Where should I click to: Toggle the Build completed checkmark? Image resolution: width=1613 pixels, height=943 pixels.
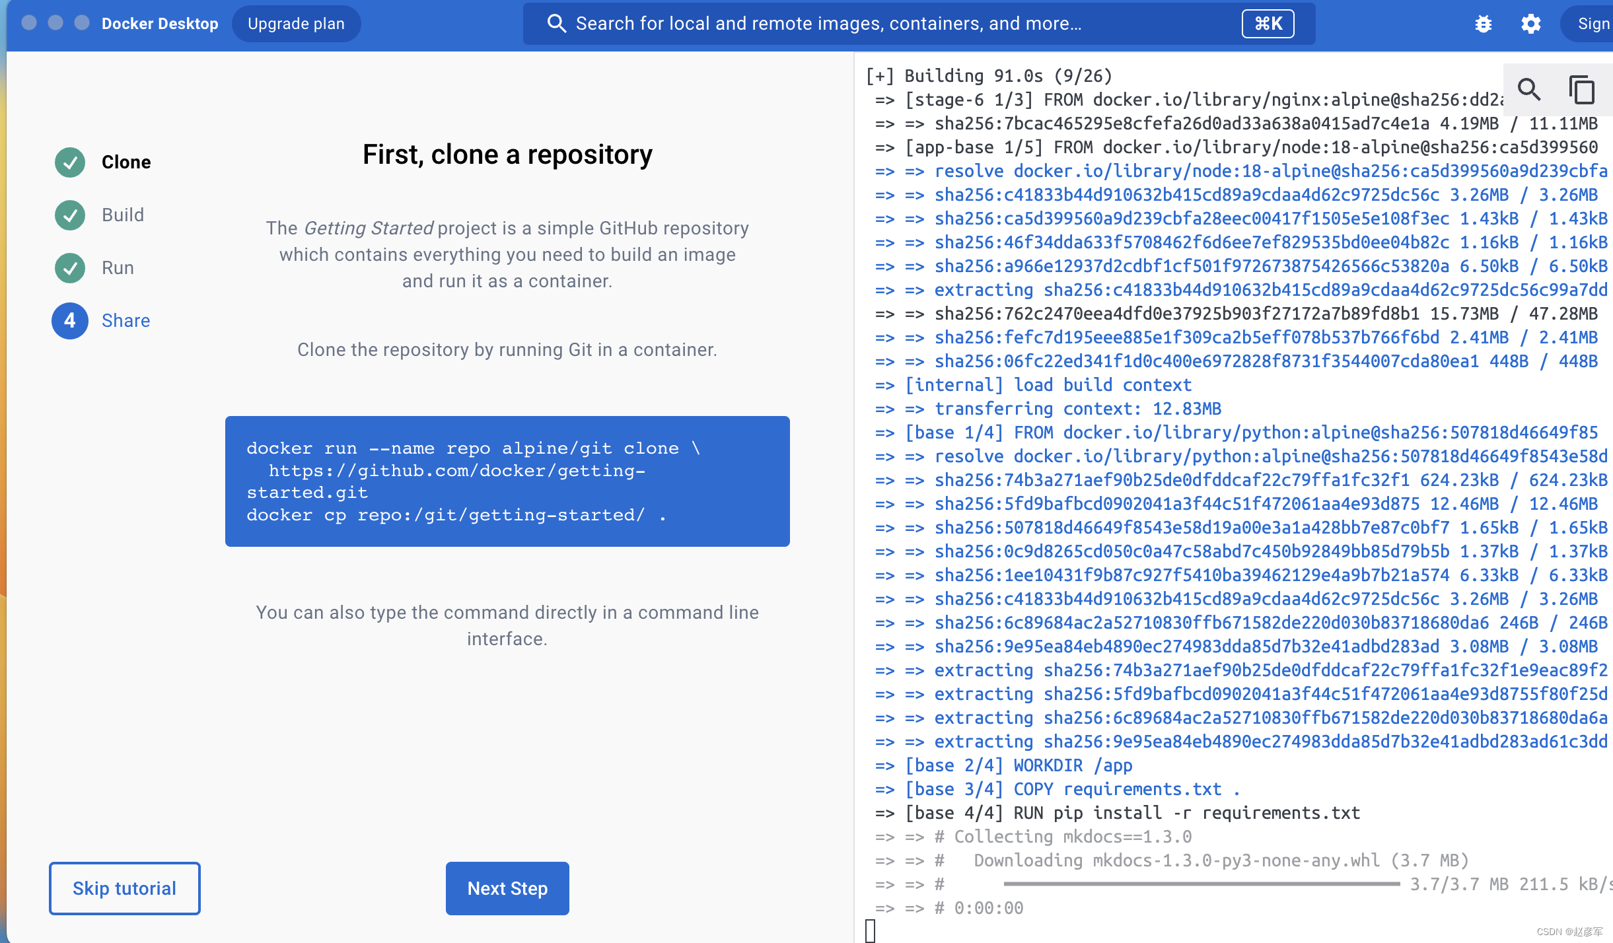69,215
